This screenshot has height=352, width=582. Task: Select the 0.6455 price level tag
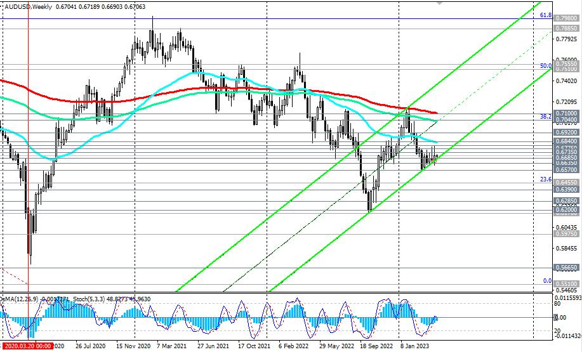pyautogui.click(x=566, y=183)
